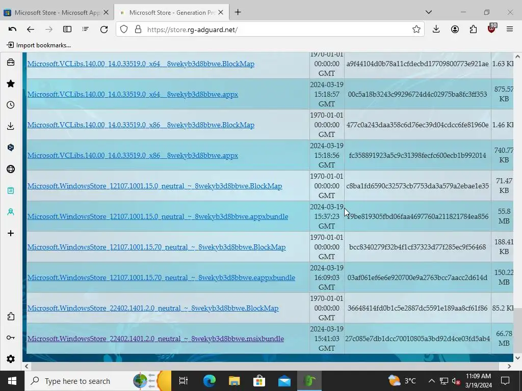The width and height of the screenshot is (522, 391).
Task: Download VCLibs 14.0.33519.0 x86 appx link
Action: tap(133, 155)
